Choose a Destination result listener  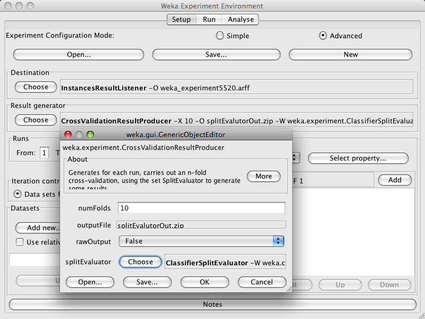pyautogui.click(x=36, y=87)
